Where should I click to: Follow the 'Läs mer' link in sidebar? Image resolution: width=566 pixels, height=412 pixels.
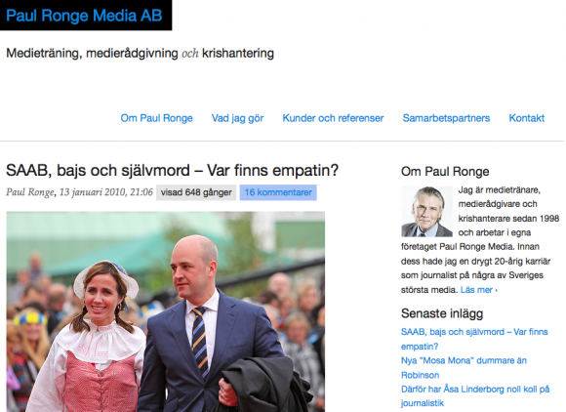coord(479,290)
